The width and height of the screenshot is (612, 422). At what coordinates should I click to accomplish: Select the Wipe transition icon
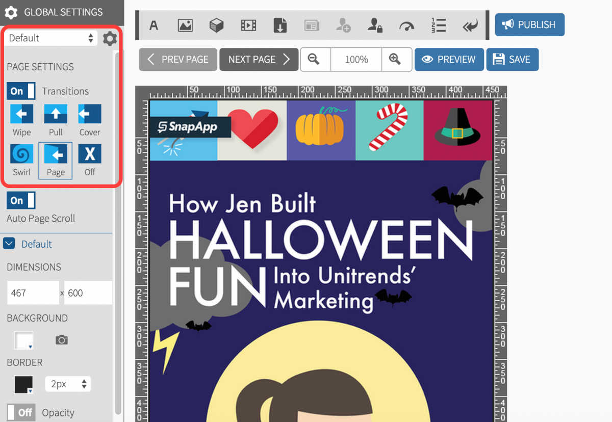(22, 114)
